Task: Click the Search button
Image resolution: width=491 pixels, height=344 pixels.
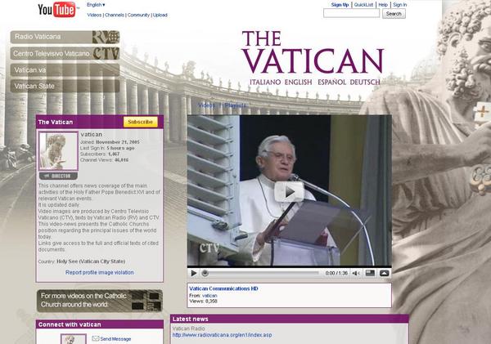Action: (x=394, y=14)
